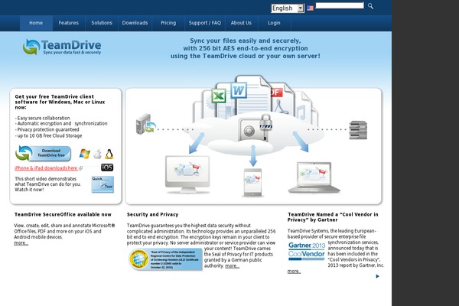This screenshot has width=459, height=306.
Task: Click the Gartner 2013 Cool Vendor logo
Action: (x=307, y=251)
